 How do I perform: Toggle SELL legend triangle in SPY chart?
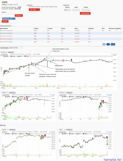pos(27,134)
